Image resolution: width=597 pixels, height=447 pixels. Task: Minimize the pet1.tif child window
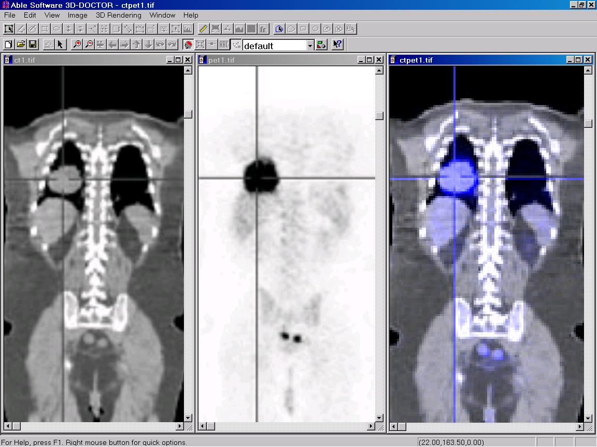pos(361,59)
